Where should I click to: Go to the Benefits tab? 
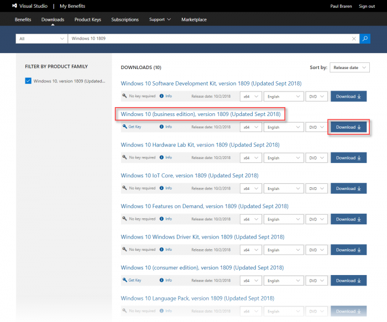tap(23, 19)
